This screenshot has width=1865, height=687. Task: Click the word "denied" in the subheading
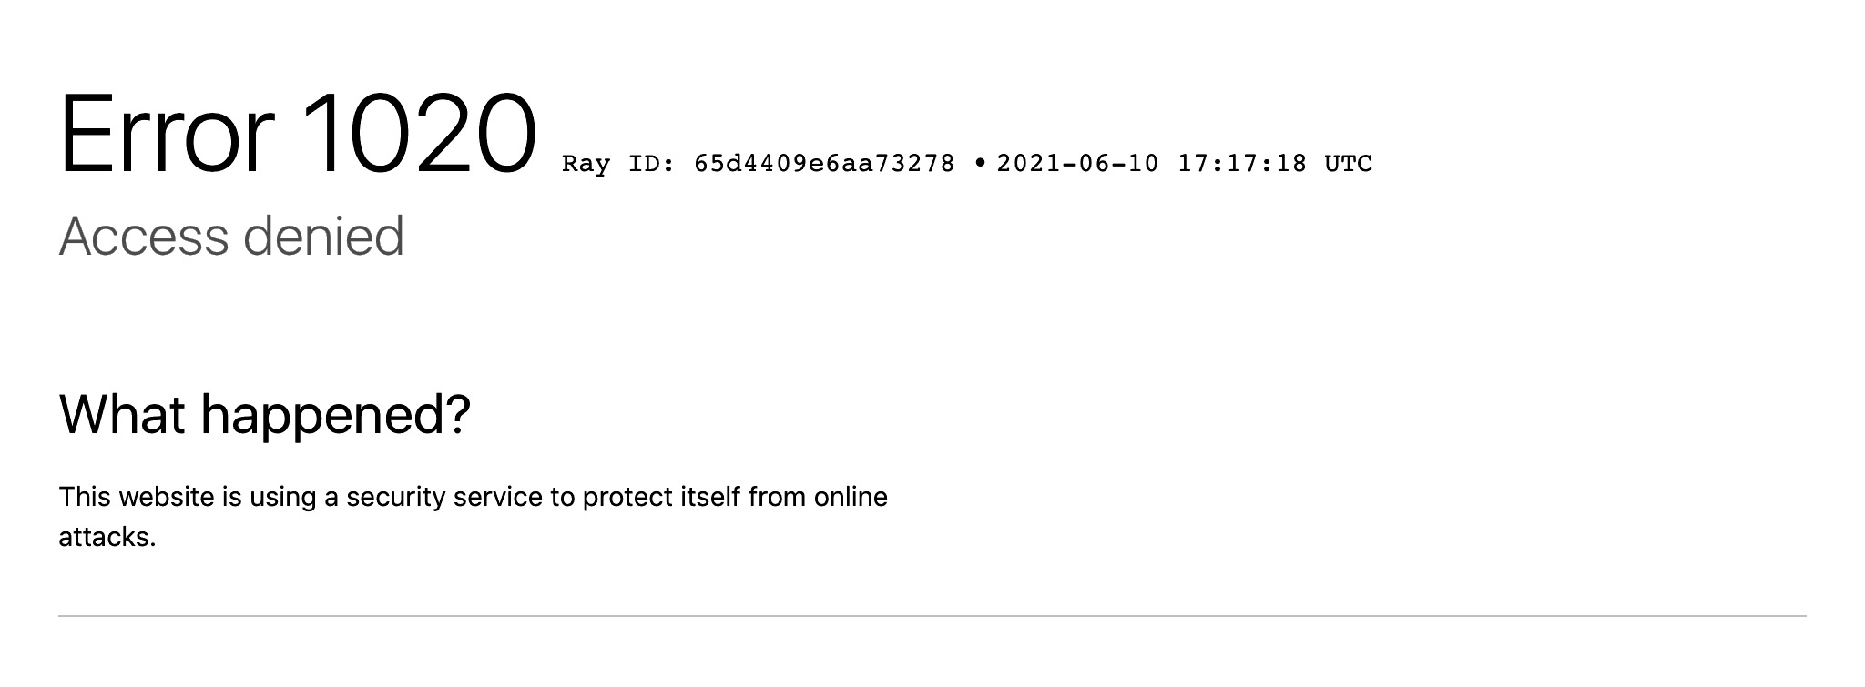323,237
